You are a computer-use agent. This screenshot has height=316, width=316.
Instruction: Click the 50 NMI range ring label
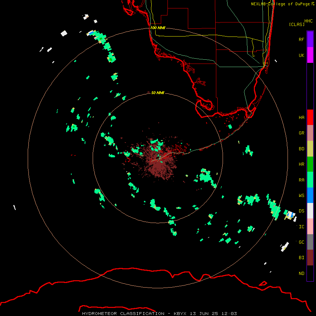[158, 93]
